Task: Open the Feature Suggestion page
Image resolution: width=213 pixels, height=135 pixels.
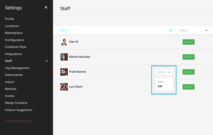Action: click(19, 110)
